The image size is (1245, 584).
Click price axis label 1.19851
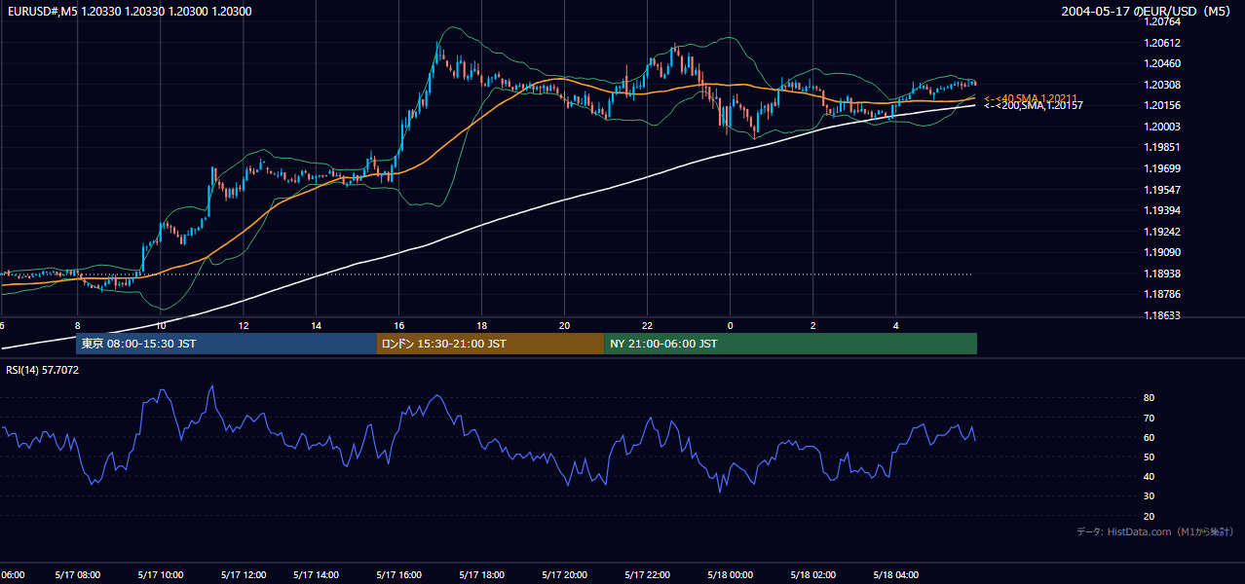coord(1162,147)
